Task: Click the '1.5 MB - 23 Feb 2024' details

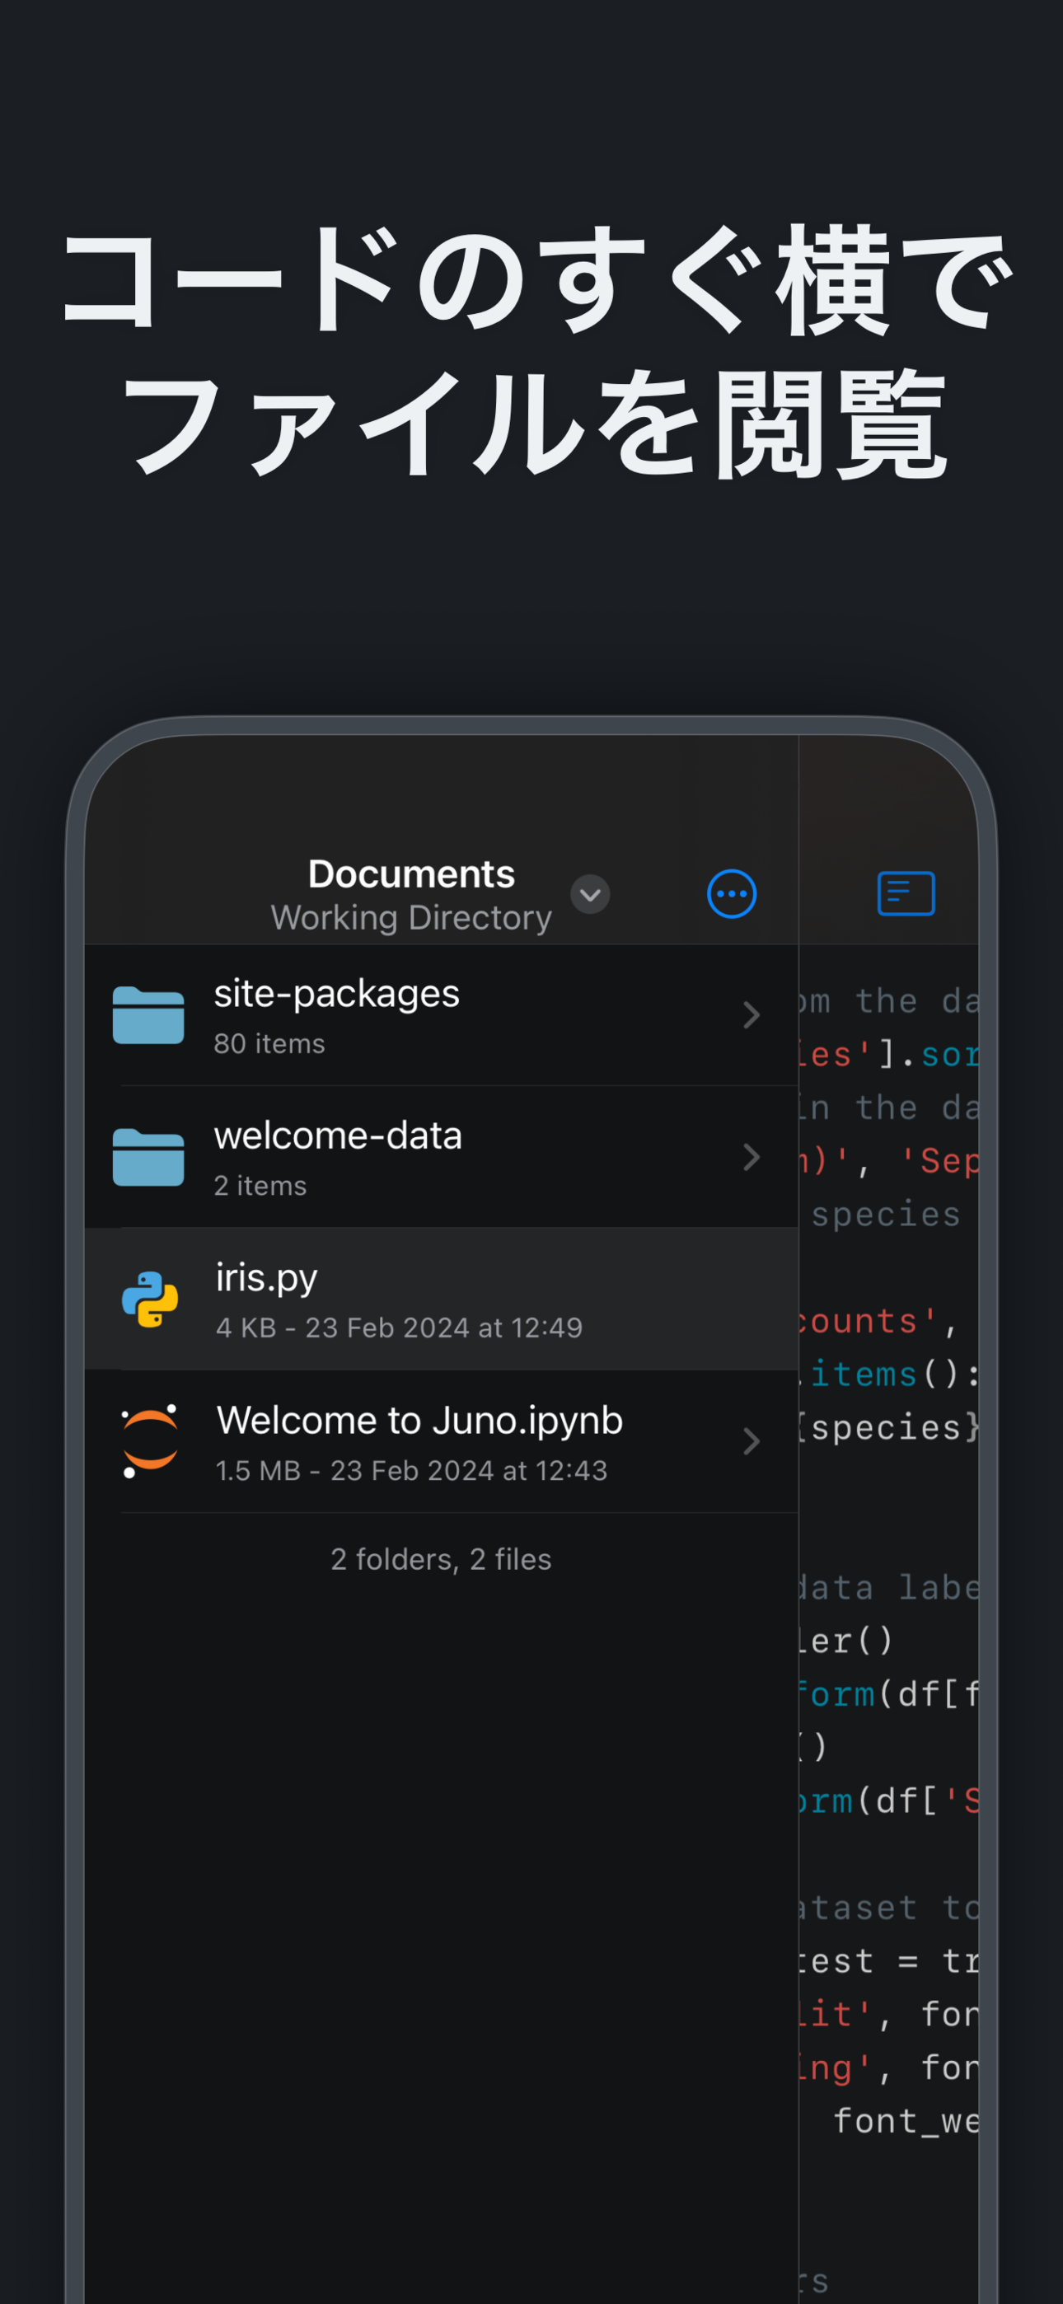Action: [411, 1471]
